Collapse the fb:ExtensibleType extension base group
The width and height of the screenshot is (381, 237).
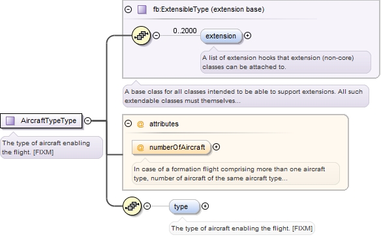coord(128,10)
